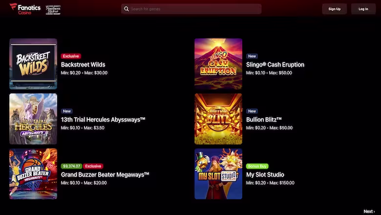Go to the Next page of games
Image resolution: width=381 pixels, height=215 pixels.
tap(369, 212)
